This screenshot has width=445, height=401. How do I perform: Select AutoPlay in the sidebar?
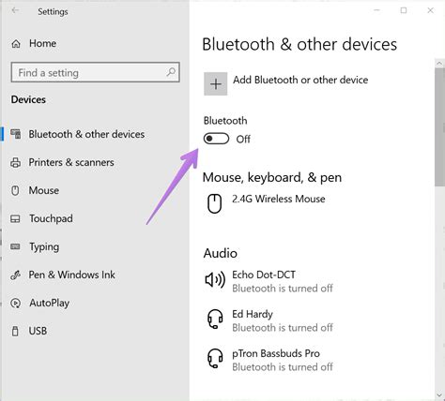(50, 303)
